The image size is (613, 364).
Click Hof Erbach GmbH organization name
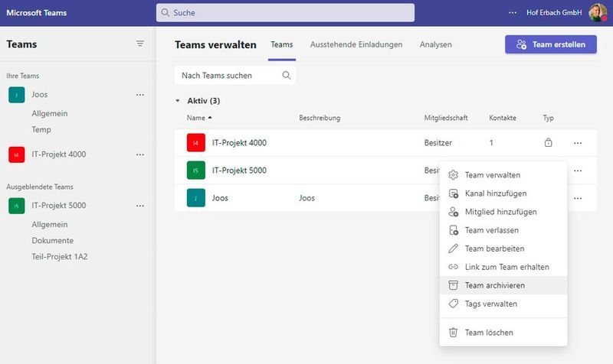click(x=554, y=12)
